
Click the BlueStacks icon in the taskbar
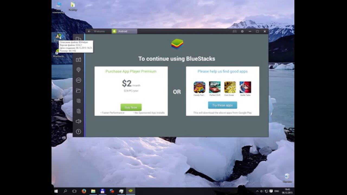pos(131,191)
